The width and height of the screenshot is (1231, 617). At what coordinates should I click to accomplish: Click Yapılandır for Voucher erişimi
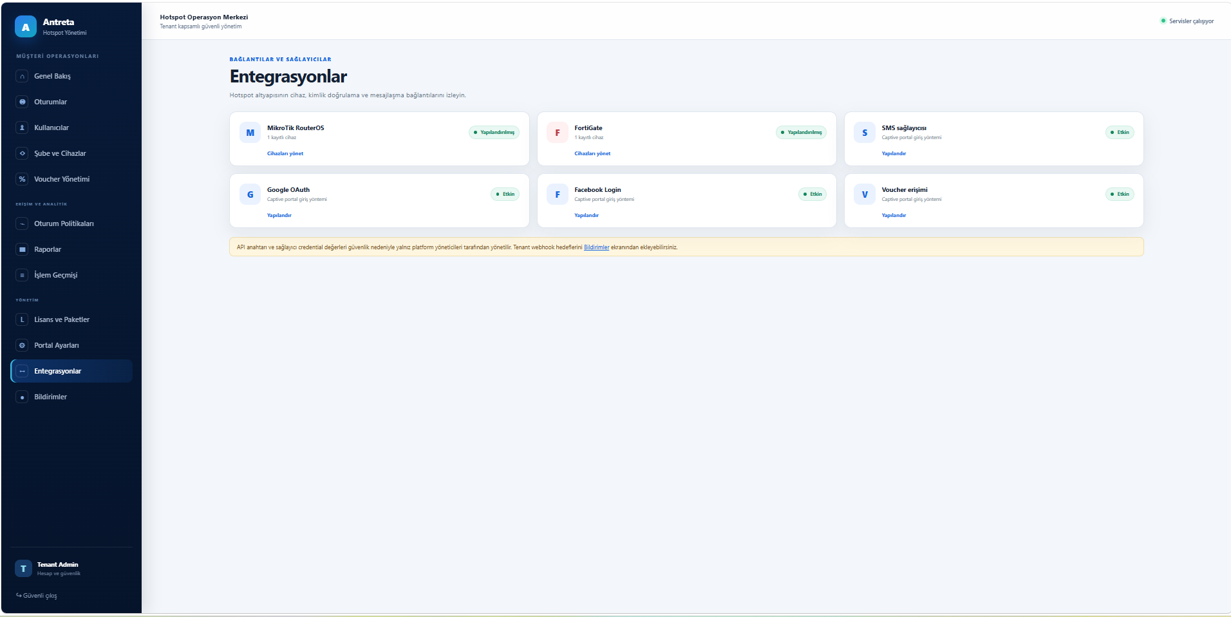[894, 215]
